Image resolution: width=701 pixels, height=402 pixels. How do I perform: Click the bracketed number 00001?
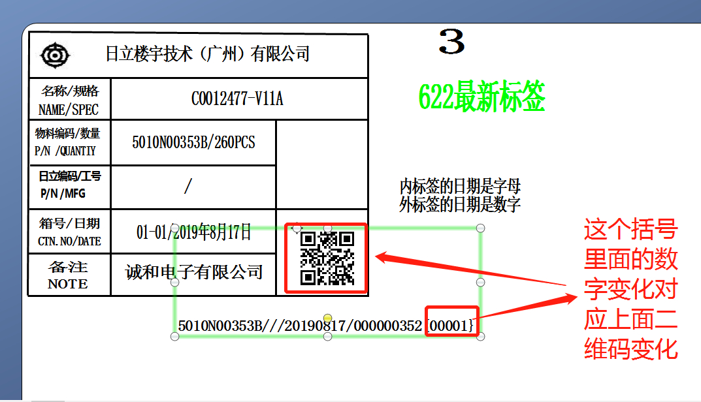[x=448, y=326]
